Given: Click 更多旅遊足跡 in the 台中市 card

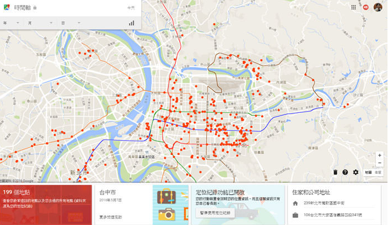Looking at the screenshot, I should pos(110,217).
